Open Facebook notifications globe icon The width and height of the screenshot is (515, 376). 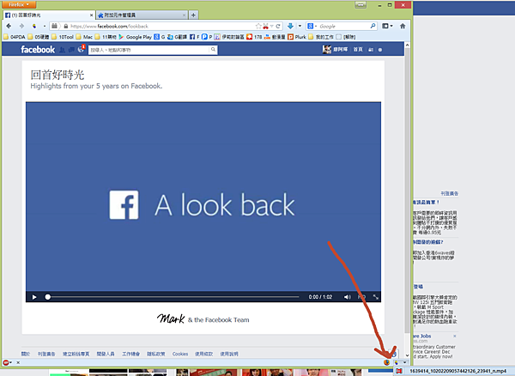pos(81,50)
